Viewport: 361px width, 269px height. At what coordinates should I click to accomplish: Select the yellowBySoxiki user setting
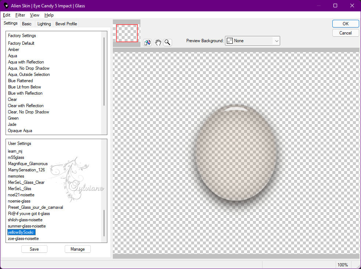coord(21,232)
